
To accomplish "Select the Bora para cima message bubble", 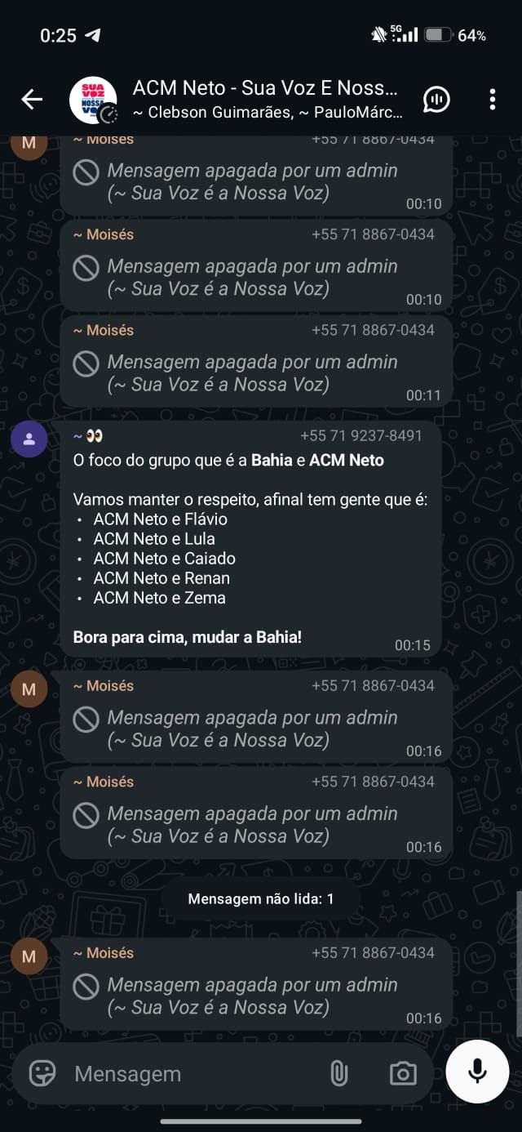I will click(x=251, y=539).
